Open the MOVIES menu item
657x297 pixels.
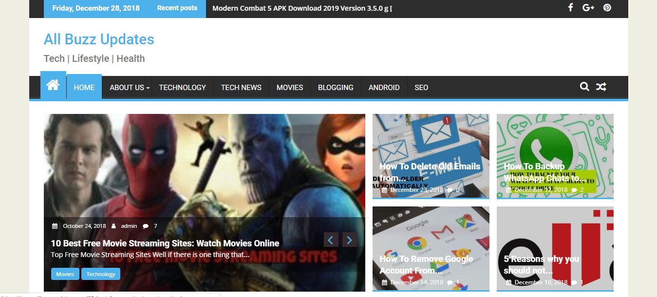point(290,88)
